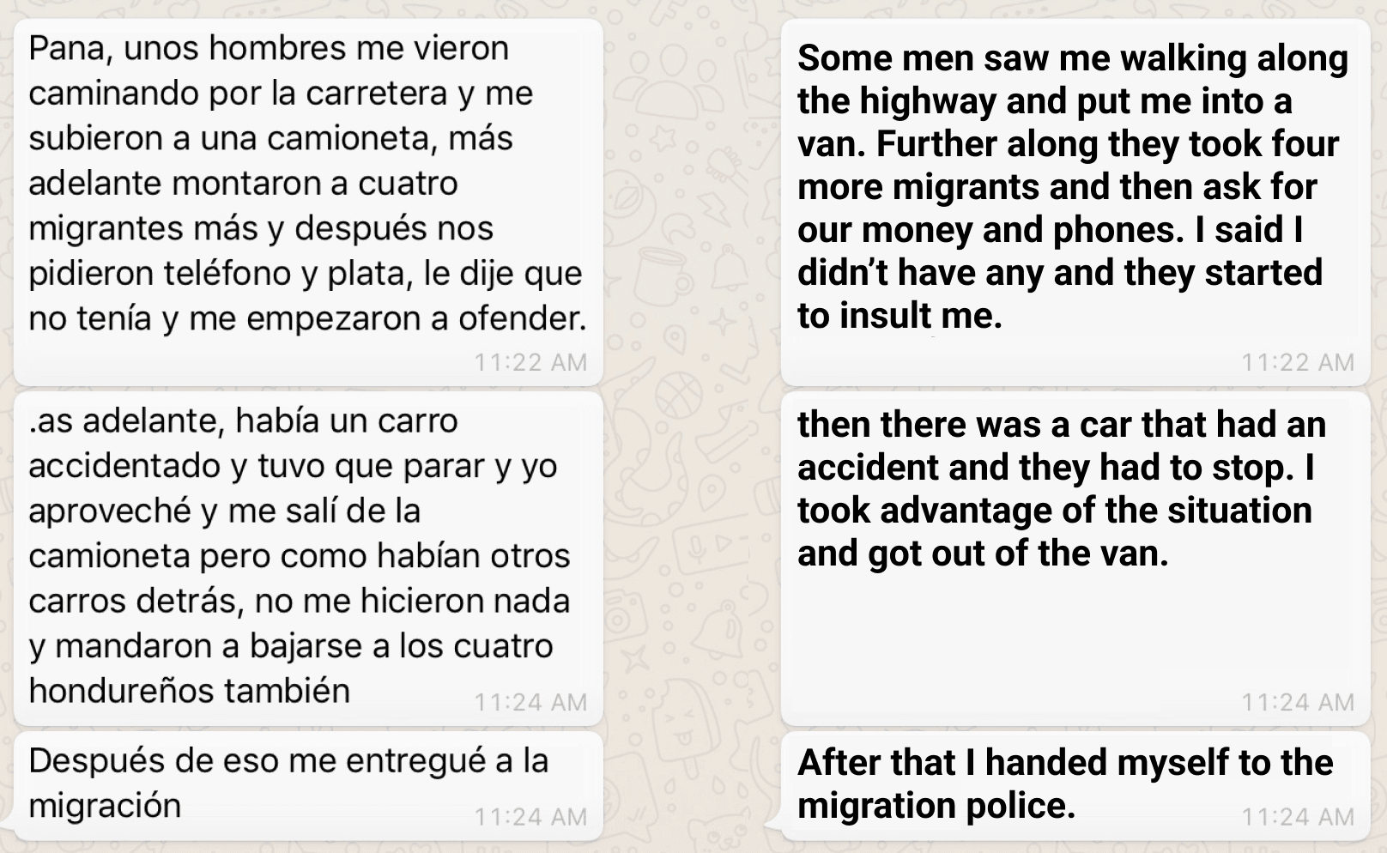Select the message 'After that I handed myself'

tap(1075, 786)
